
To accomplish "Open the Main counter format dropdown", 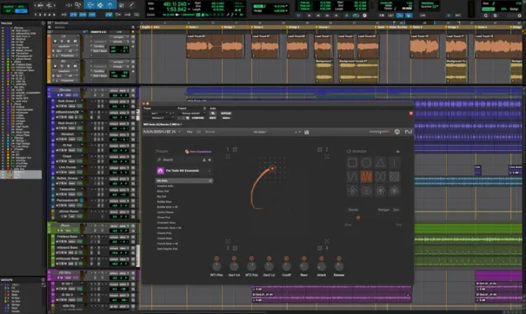I will 190,4.
